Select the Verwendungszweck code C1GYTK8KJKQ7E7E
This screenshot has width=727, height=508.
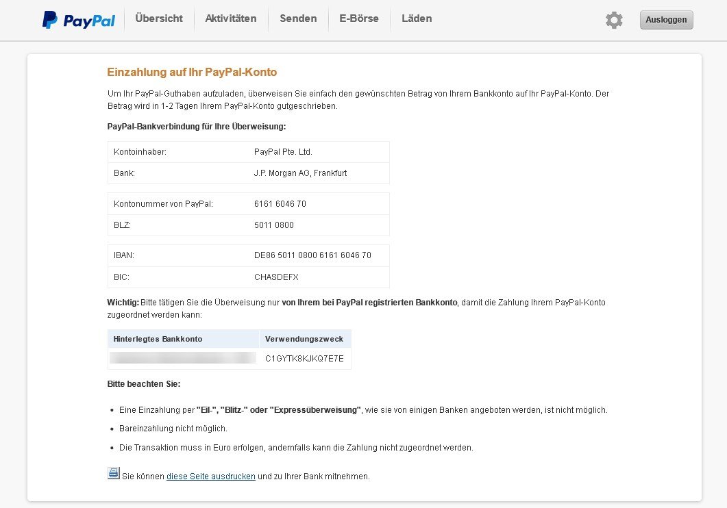pyautogui.click(x=304, y=358)
